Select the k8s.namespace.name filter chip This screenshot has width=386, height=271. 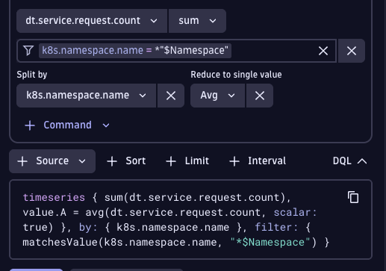point(135,51)
